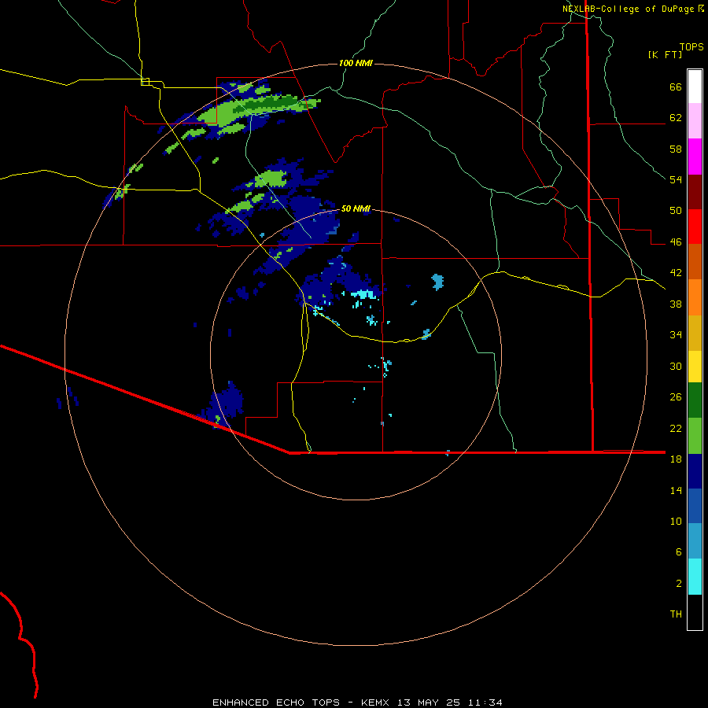
Task: Click the 'TOPS' legend heading
Action: pyautogui.click(x=691, y=47)
